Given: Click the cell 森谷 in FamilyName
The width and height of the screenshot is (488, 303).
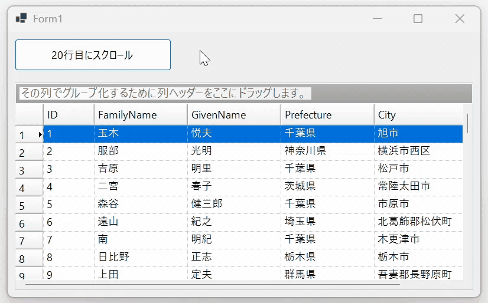Looking at the screenshot, I should (x=141, y=205).
